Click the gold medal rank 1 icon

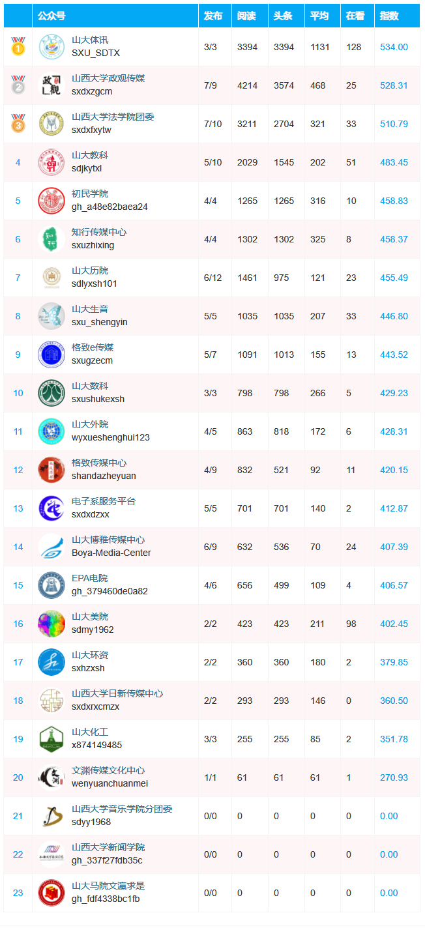pos(18,46)
